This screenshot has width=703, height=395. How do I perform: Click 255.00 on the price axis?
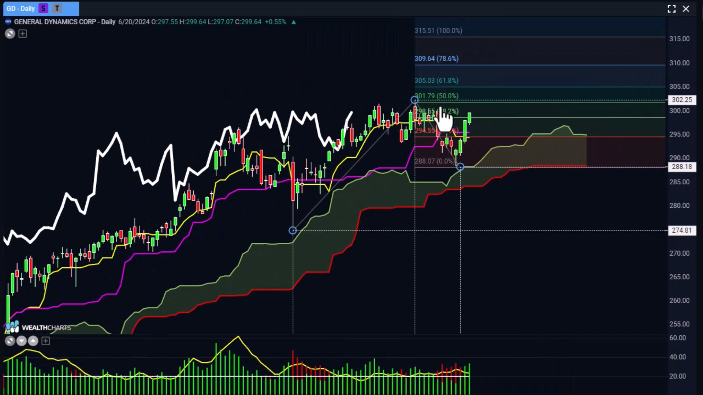[x=680, y=324]
